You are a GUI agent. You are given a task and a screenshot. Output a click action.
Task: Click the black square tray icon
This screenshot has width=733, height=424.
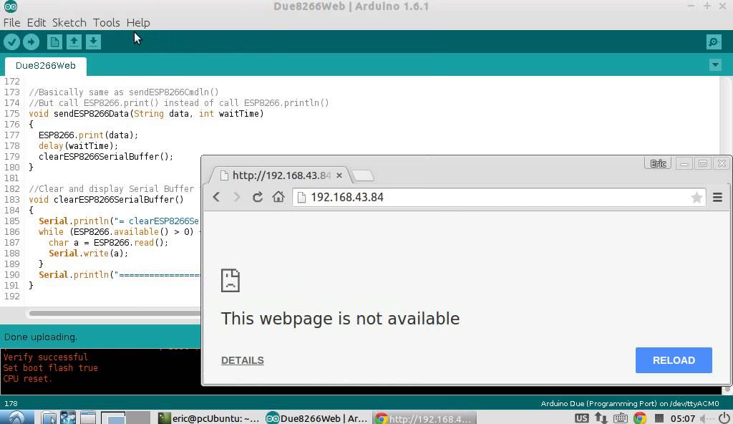[x=659, y=418]
